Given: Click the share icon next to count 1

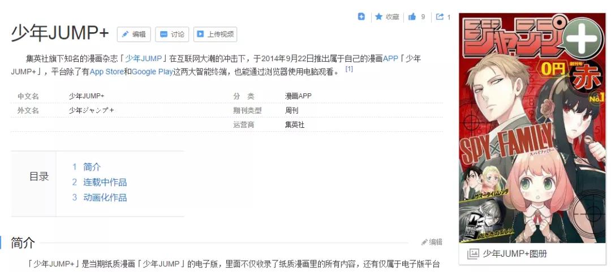Looking at the screenshot, I should [440, 17].
